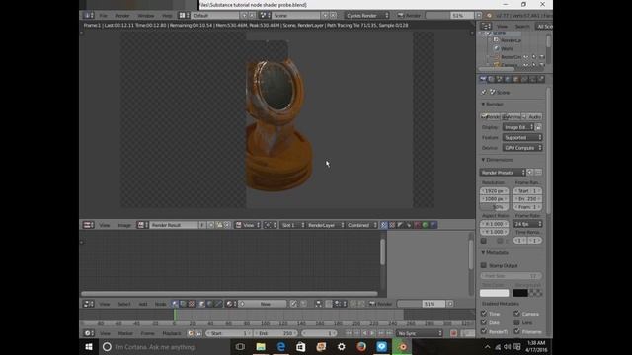
Task: Open the Image menu in the image editor
Action: [124, 225]
